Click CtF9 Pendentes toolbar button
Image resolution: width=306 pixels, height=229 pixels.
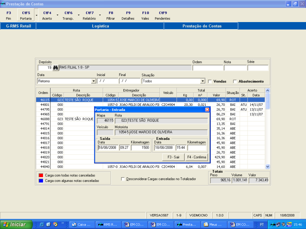coord(163,15)
